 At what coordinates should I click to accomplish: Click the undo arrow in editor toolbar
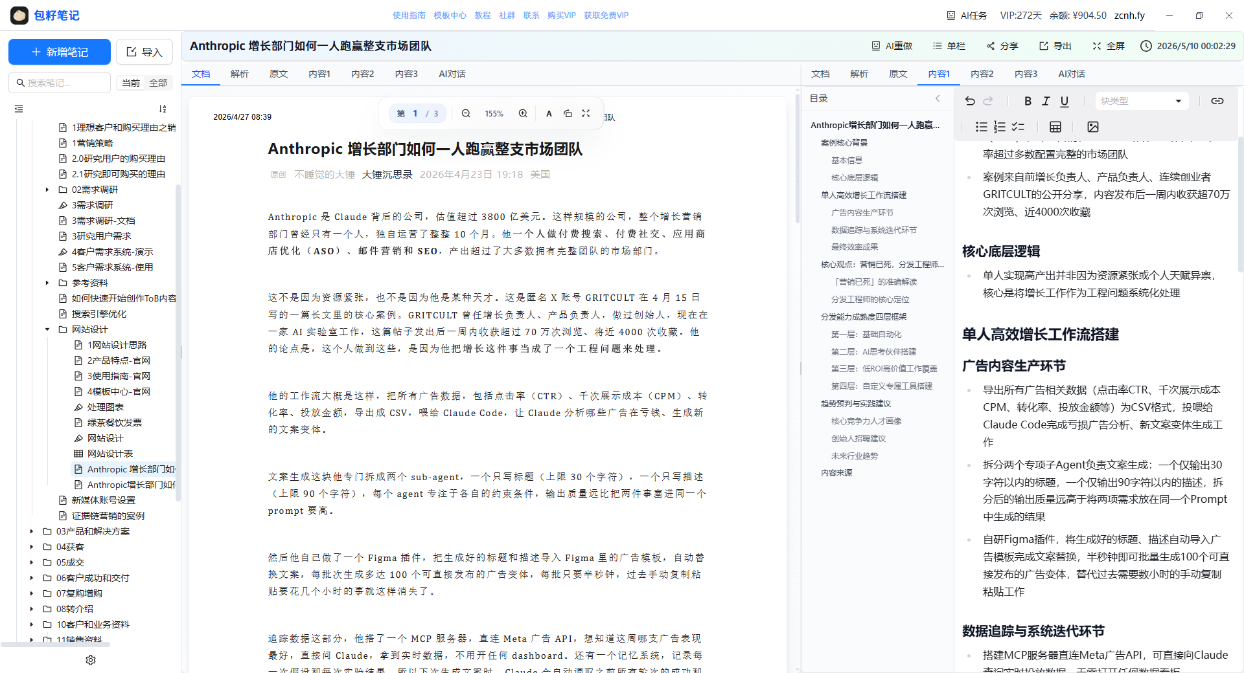pos(970,101)
